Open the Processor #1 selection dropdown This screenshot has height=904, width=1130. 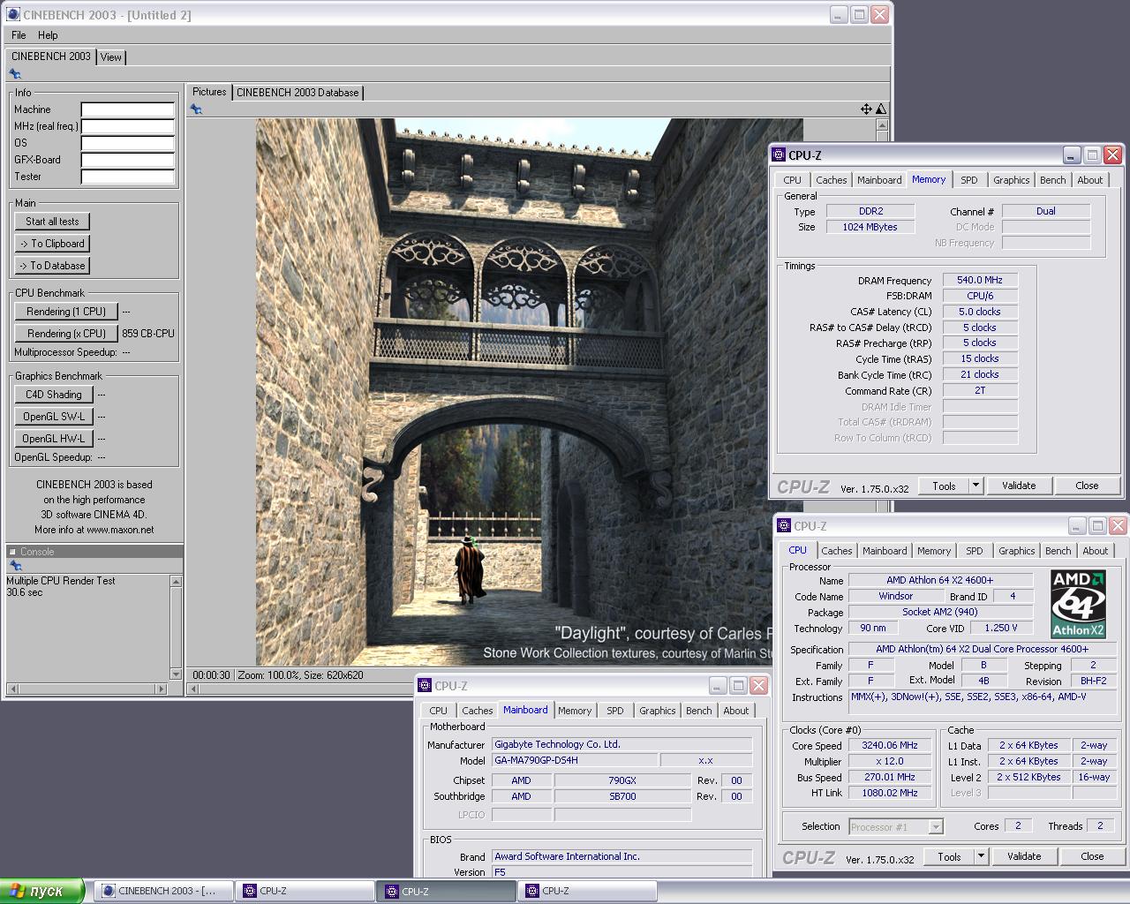(896, 827)
